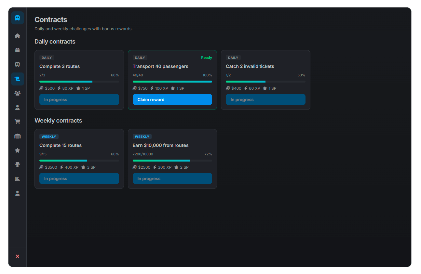
Task: Click the Transport 40 passengers title
Action: [160, 66]
